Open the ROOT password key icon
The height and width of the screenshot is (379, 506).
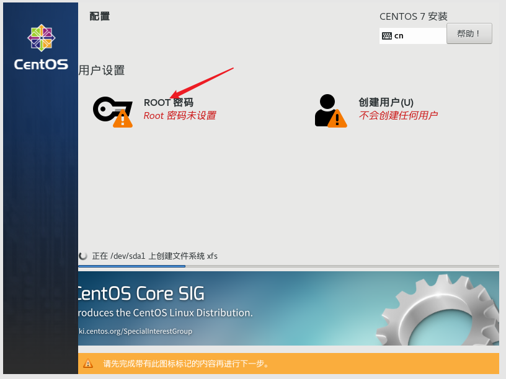click(x=113, y=112)
